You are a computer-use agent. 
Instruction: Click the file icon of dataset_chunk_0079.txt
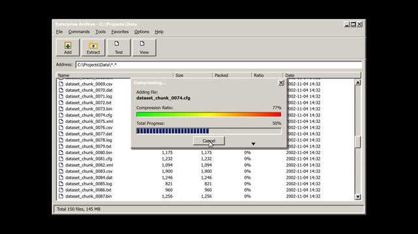coord(61,146)
